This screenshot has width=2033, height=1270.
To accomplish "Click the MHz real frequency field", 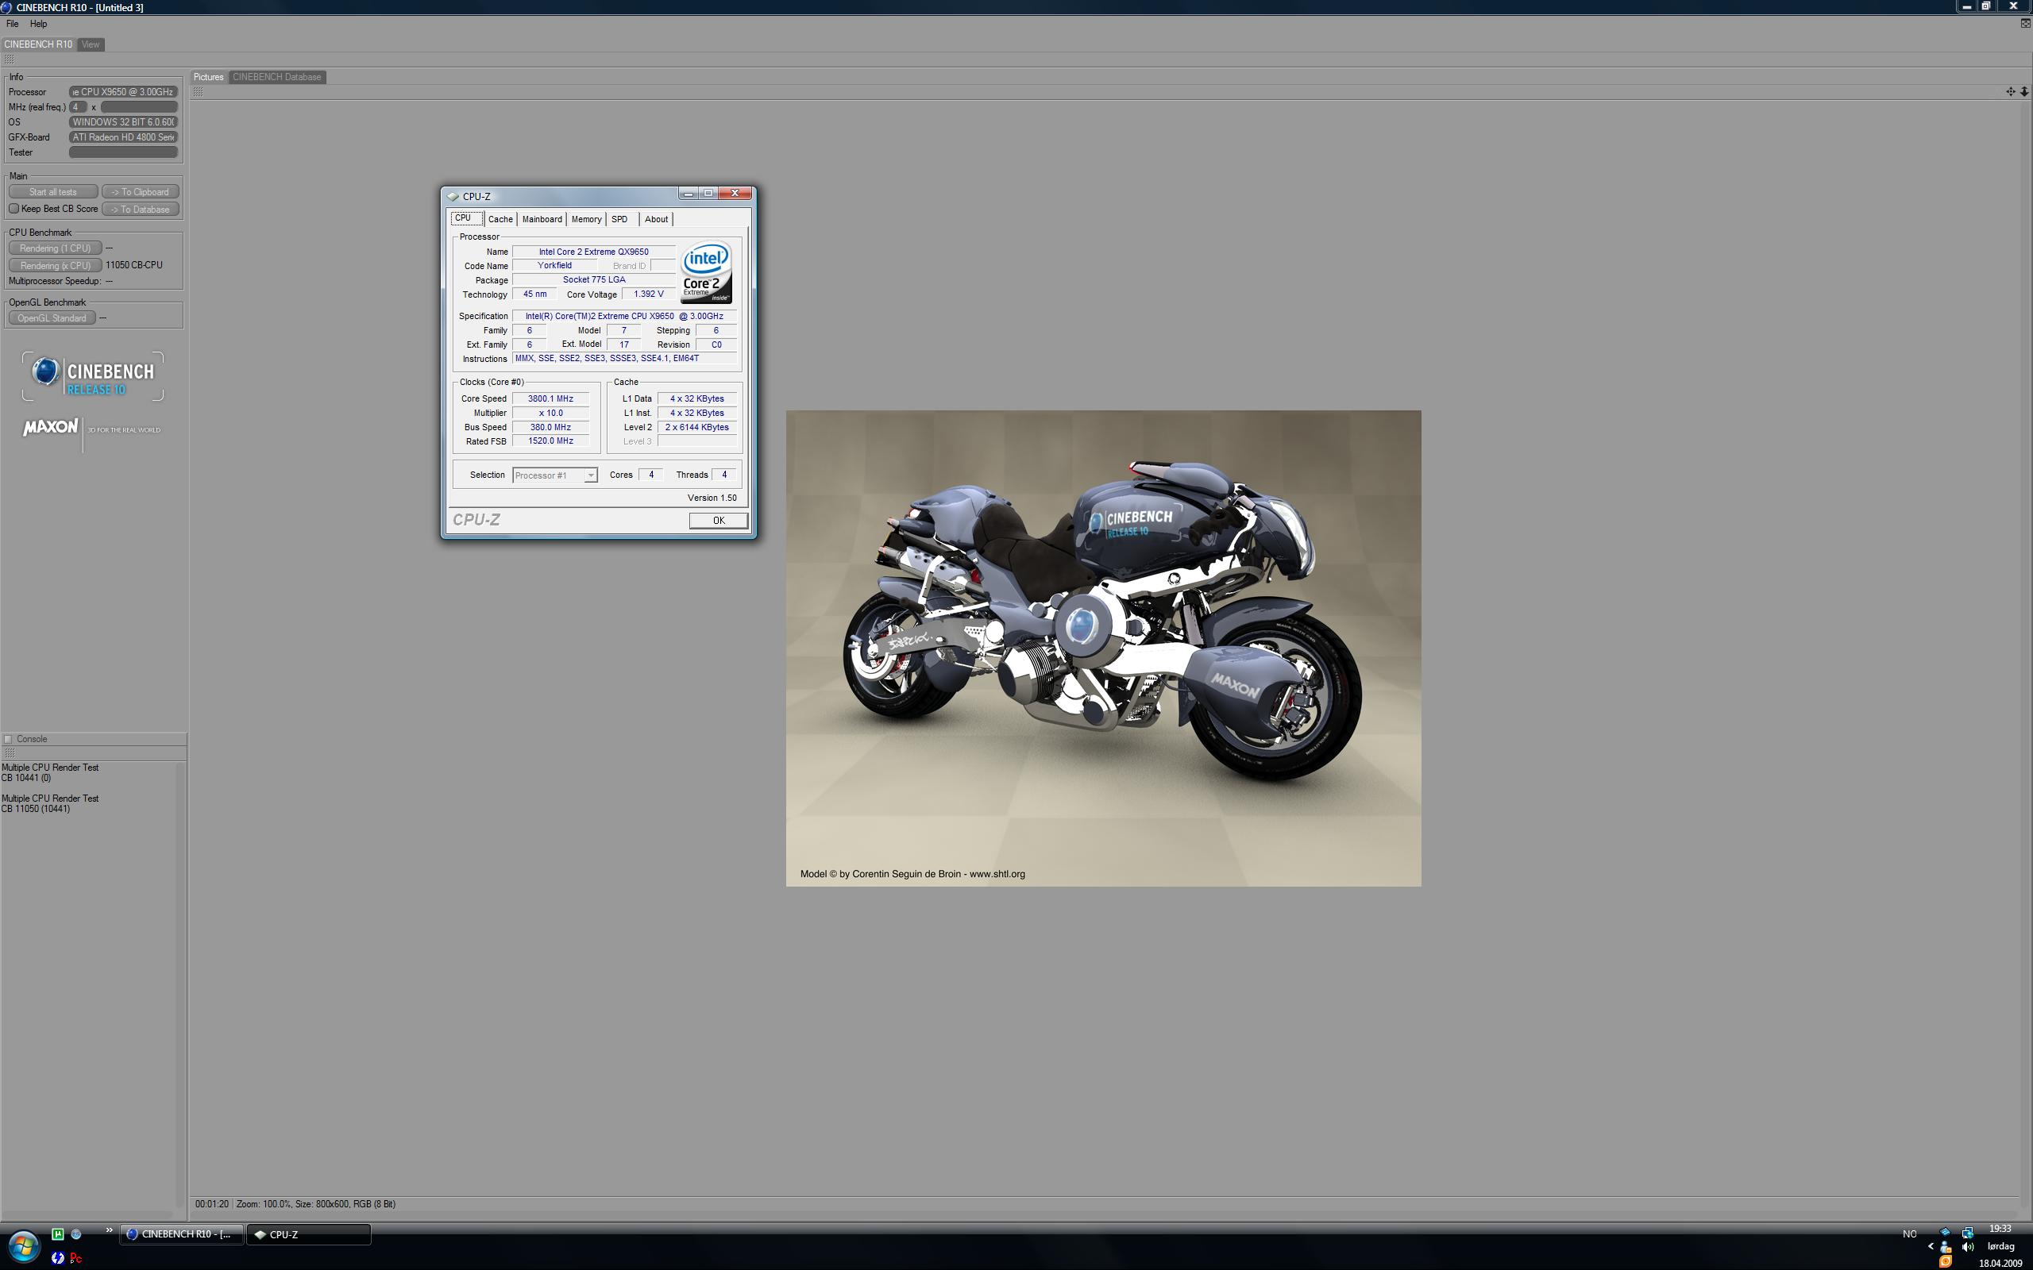I will coord(139,107).
